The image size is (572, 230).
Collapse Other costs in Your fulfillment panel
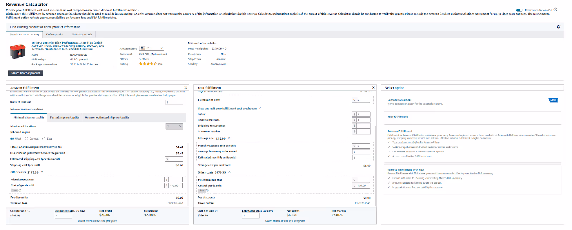coord(229,172)
